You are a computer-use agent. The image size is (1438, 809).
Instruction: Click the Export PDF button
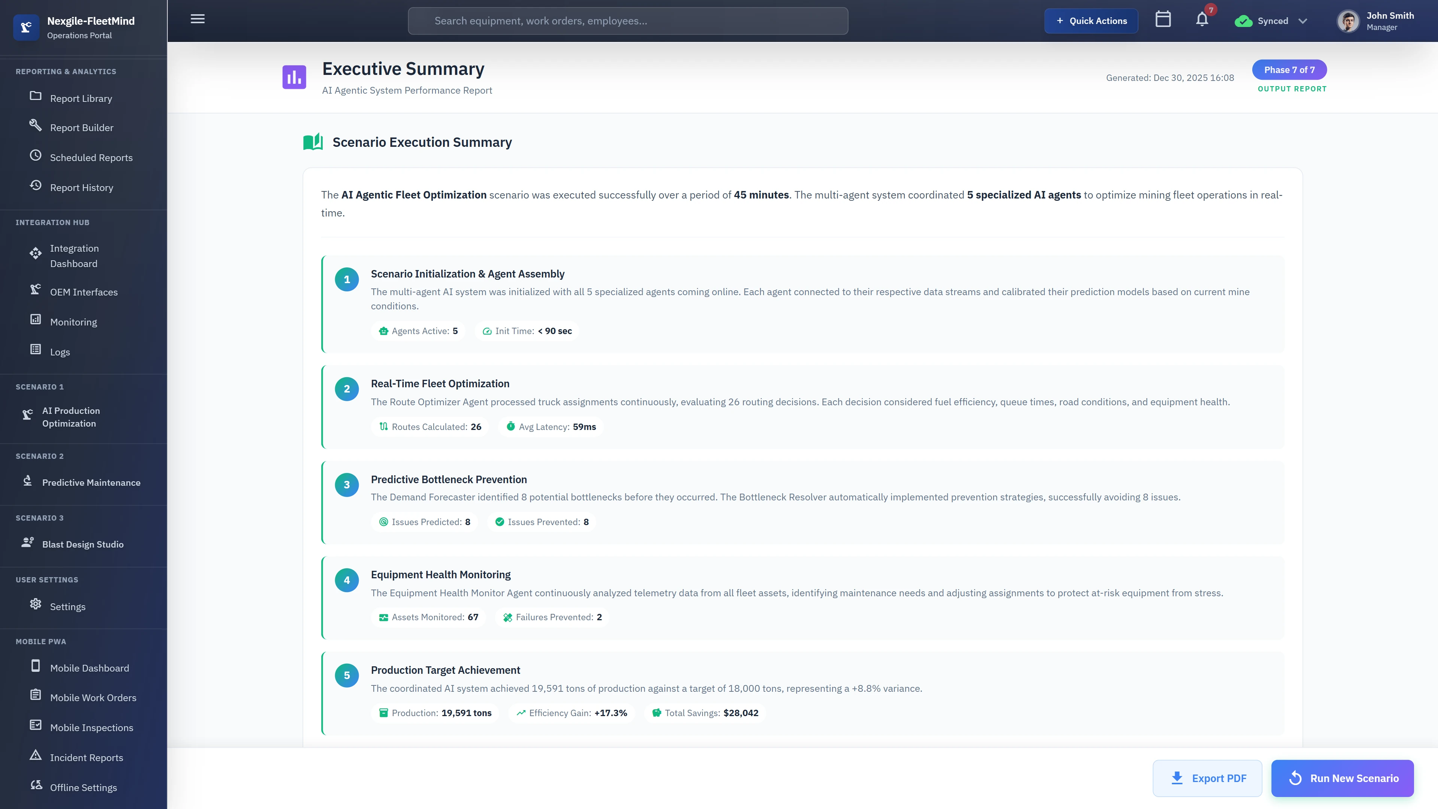(x=1207, y=778)
